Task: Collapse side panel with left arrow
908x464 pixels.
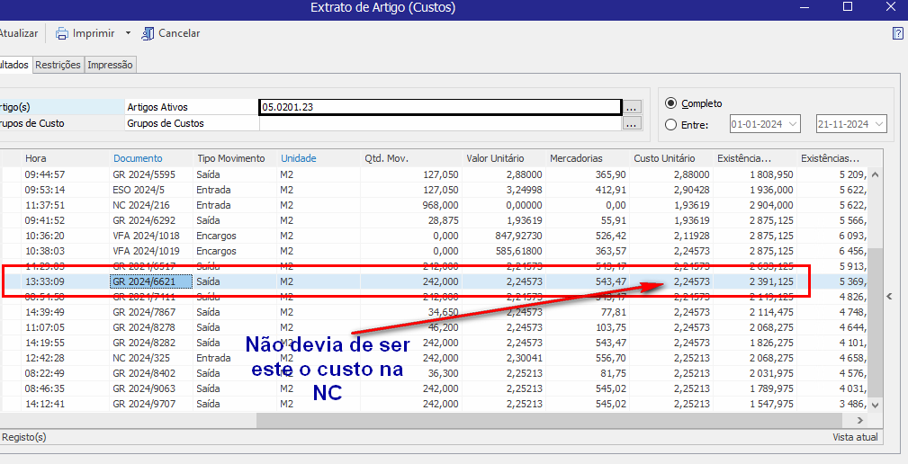Action: (890, 296)
